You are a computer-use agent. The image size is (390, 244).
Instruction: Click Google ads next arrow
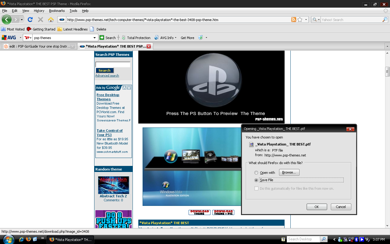click(129, 88)
